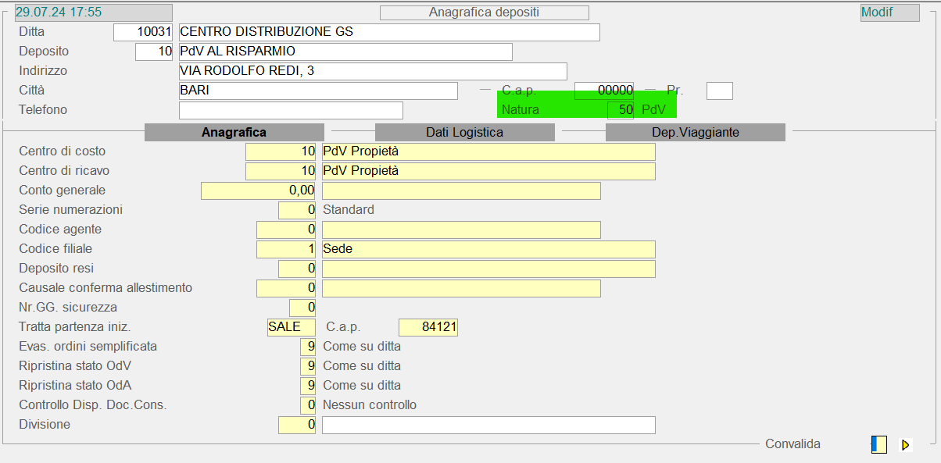The height and width of the screenshot is (463, 941).
Task: Click the Ditta code field 10031
Action: (143, 32)
